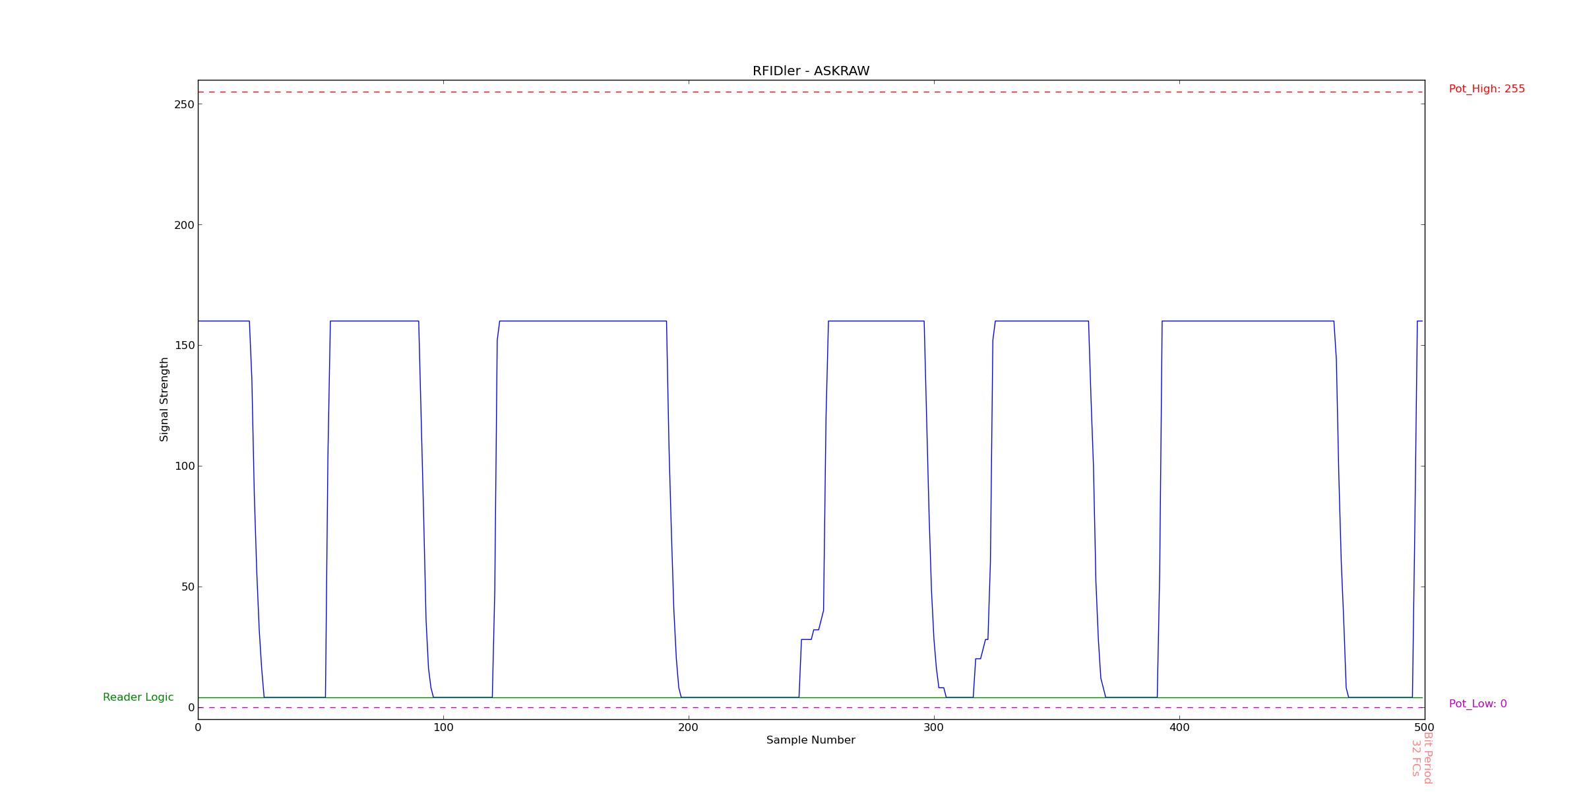Click the stepped rising edge near sample 250
1583x799 pixels.
point(811,636)
